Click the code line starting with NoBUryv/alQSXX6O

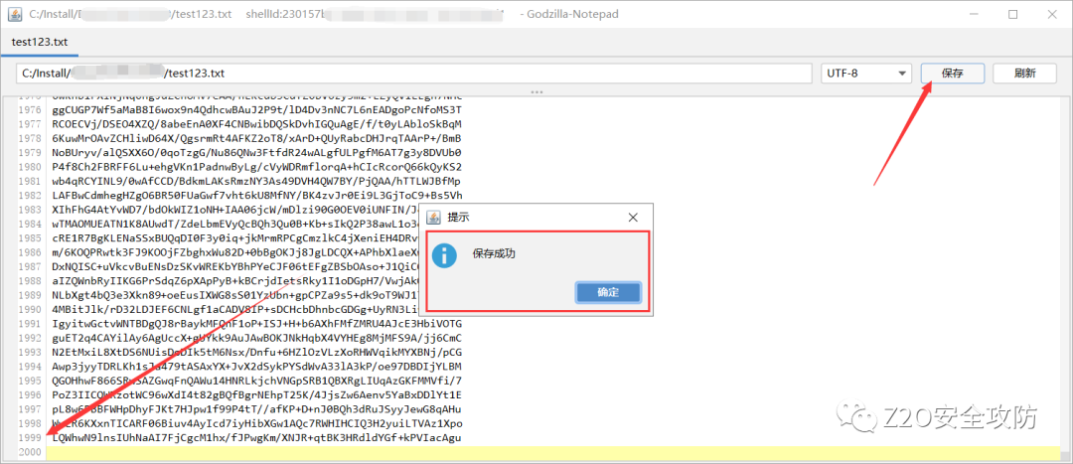click(257, 153)
